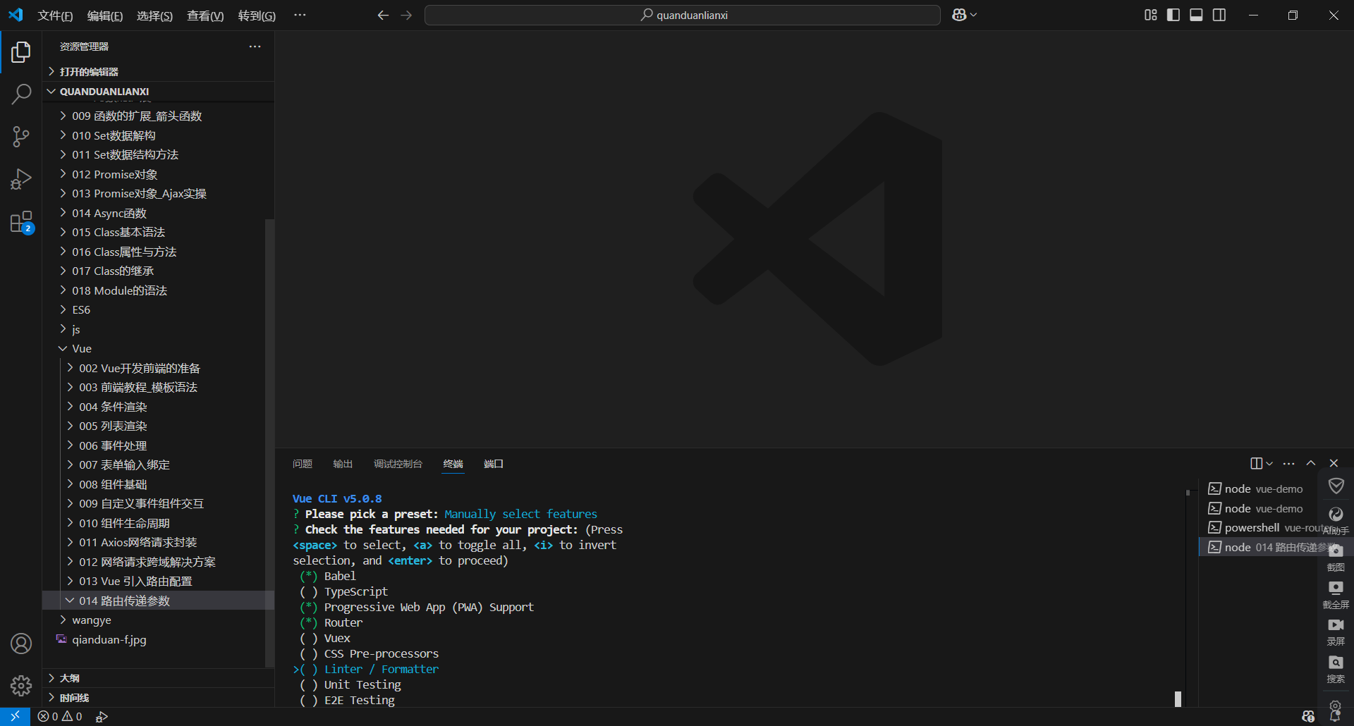Go back using the navigation arrow
This screenshot has width=1354, height=726.
tap(383, 15)
